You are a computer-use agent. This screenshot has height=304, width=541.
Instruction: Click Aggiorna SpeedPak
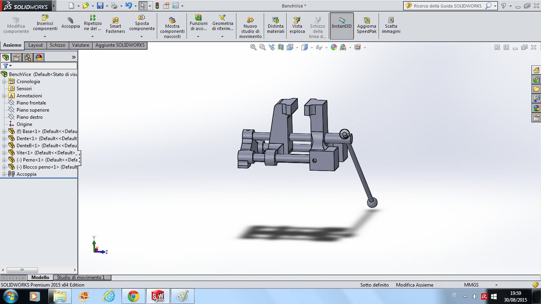coord(367,25)
